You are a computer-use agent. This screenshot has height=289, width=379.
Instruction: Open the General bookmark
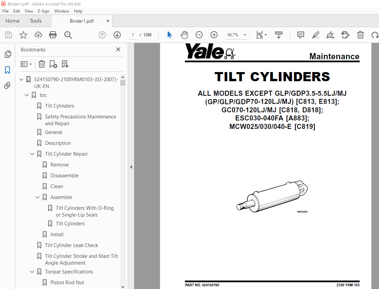(54, 132)
